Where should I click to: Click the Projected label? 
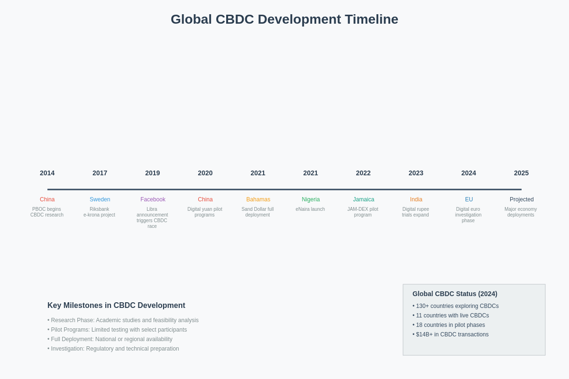point(521,199)
